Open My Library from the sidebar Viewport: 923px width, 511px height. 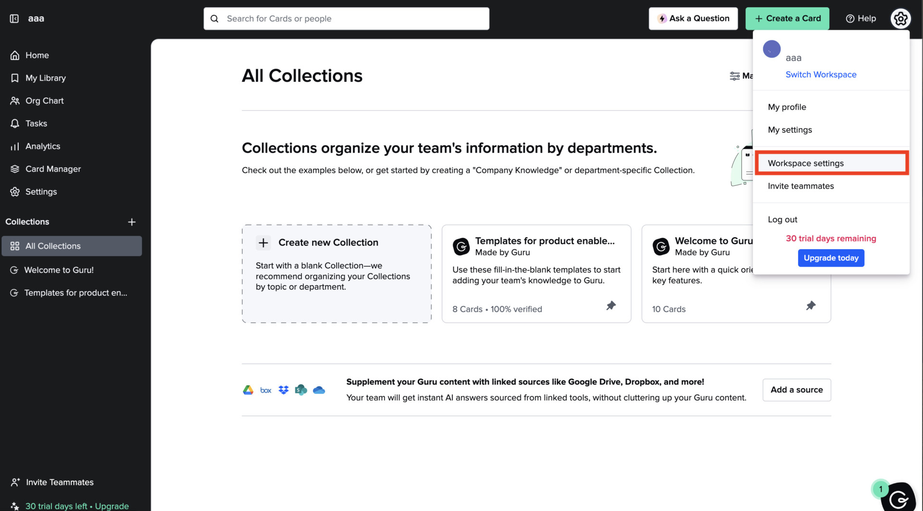pos(46,77)
